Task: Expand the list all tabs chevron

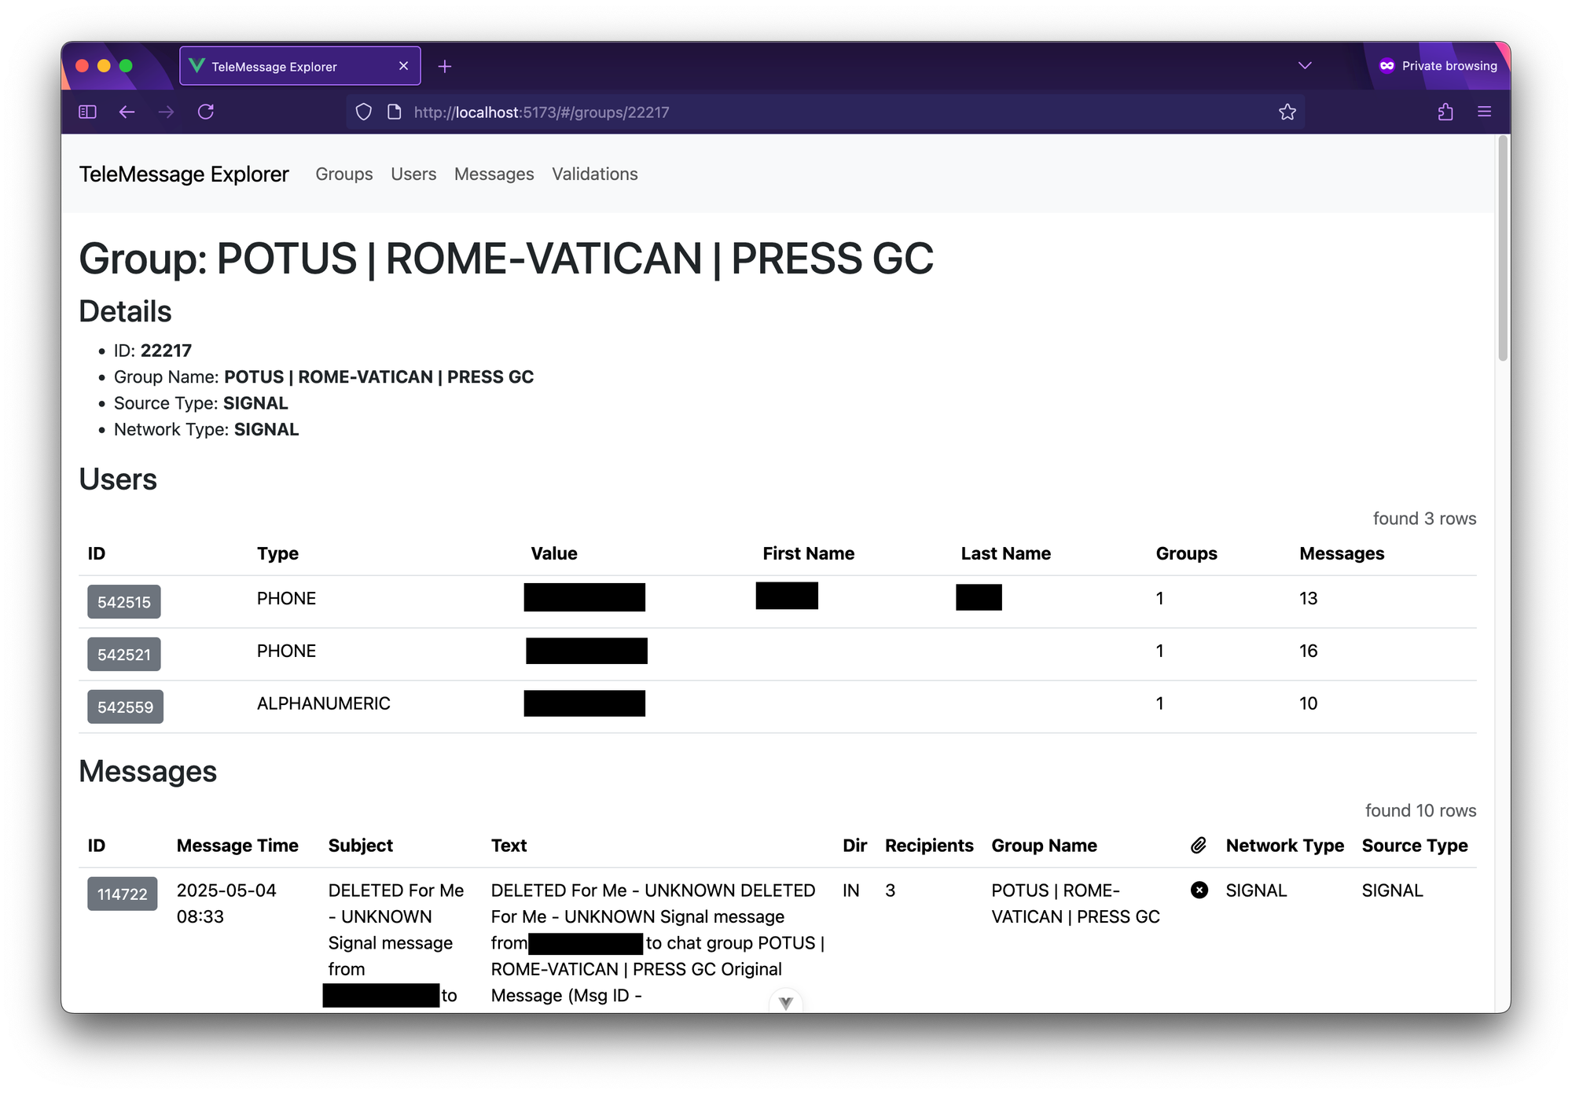Action: [x=1305, y=66]
